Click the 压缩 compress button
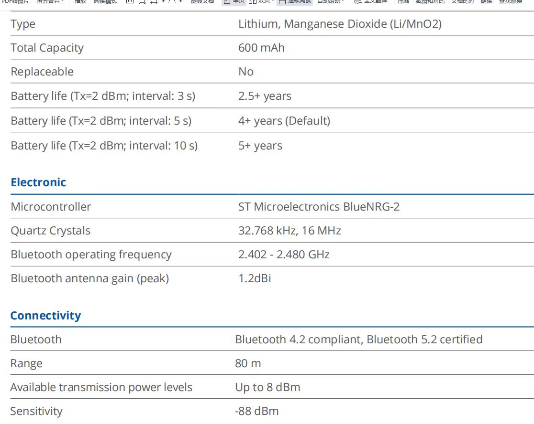This screenshot has height=424, width=534. point(403,1)
